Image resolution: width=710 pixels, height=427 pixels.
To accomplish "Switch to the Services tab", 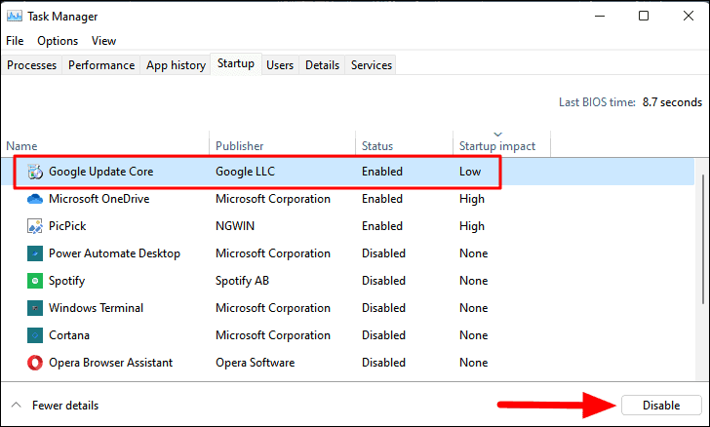I will [372, 65].
